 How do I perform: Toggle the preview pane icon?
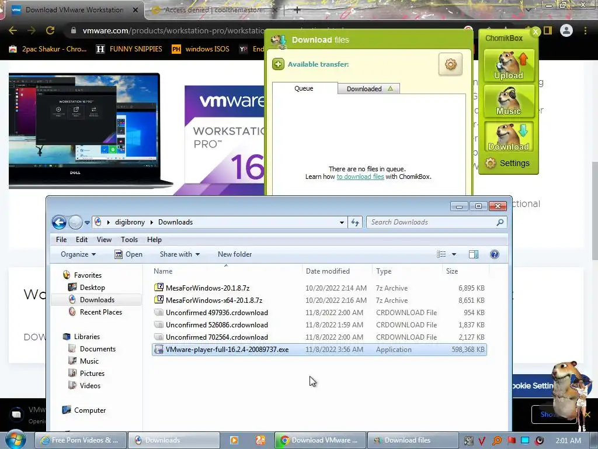click(x=474, y=254)
